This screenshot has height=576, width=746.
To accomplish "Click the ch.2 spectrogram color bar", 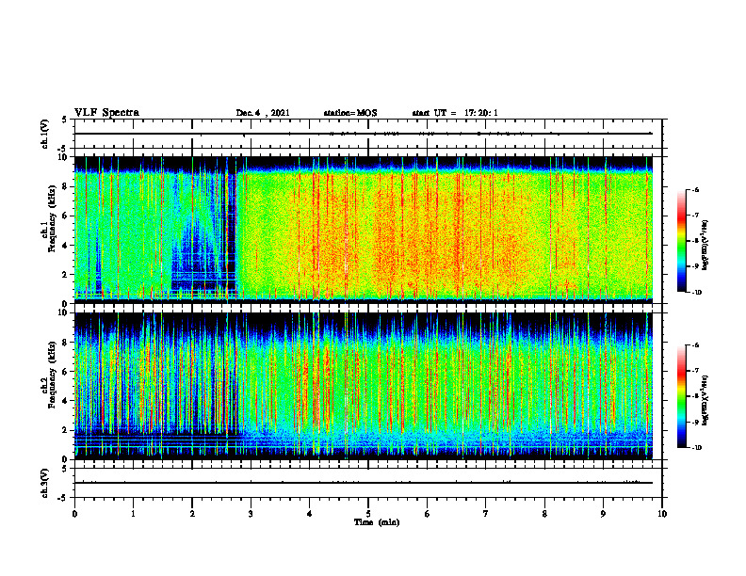I will (682, 396).
